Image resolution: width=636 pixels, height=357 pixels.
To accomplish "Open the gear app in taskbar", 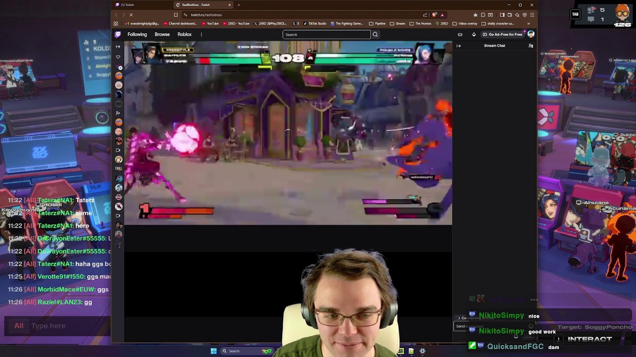I will (x=422, y=351).
